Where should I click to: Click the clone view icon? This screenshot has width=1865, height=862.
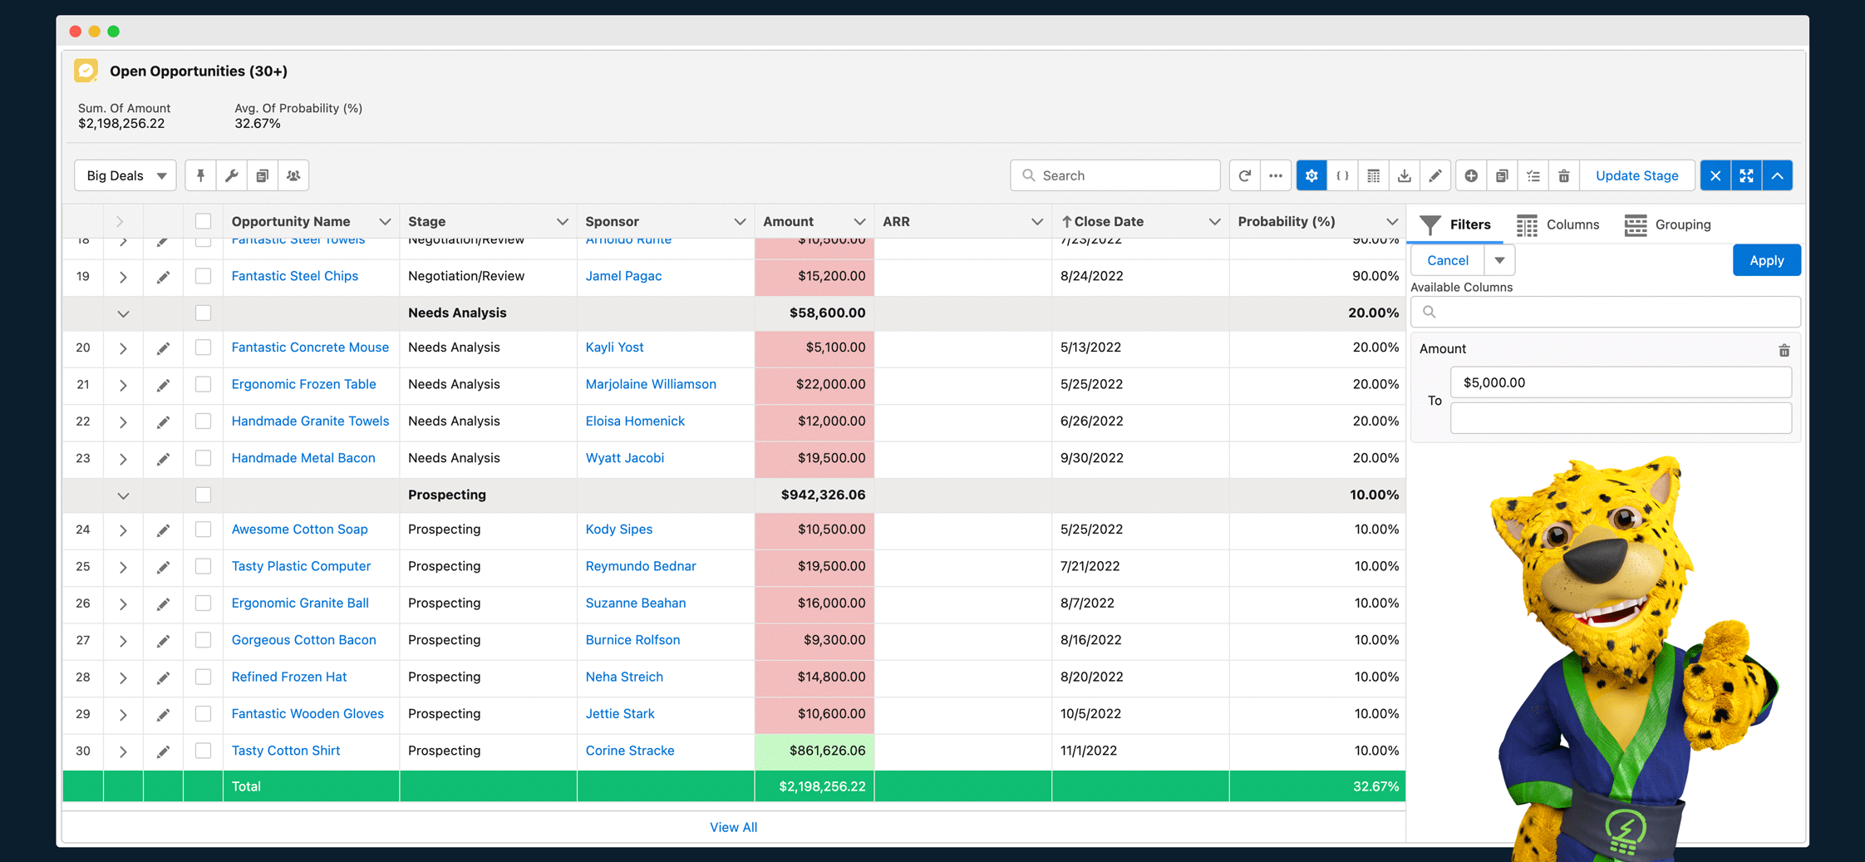point(263,175)
